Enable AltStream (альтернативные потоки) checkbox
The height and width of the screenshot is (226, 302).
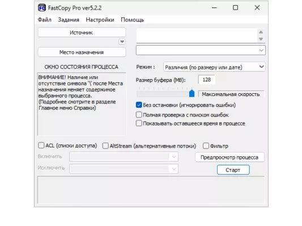tap(105, 146)
